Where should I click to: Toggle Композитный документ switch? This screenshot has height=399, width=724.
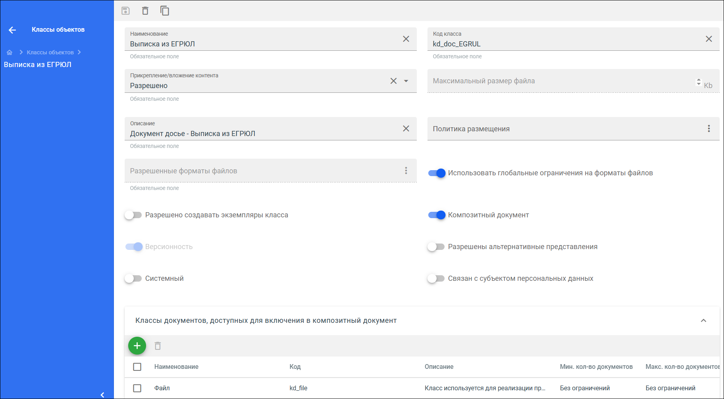tap(437, 215)
